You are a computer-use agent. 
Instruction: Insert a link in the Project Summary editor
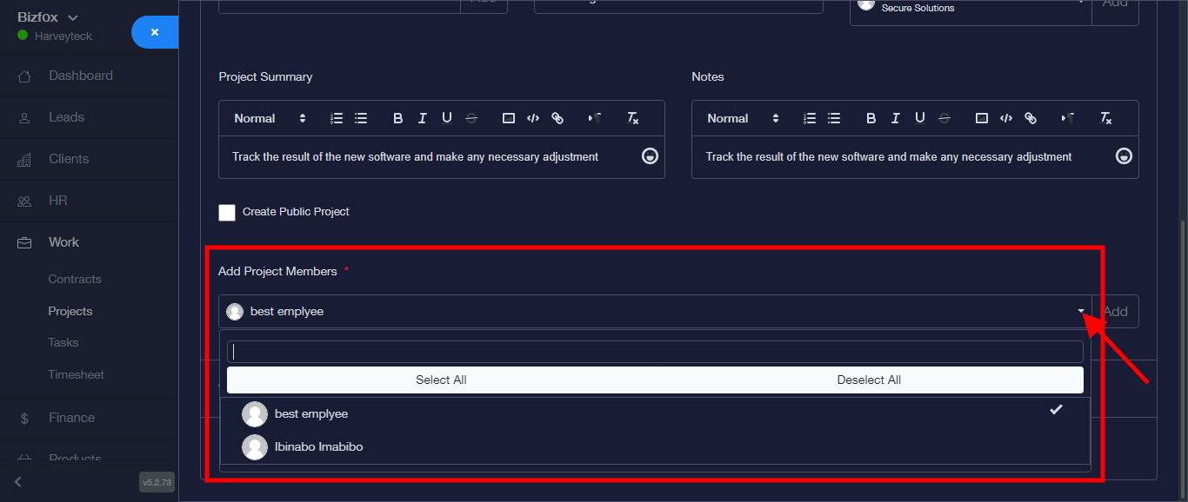click(x=557, y=118)
